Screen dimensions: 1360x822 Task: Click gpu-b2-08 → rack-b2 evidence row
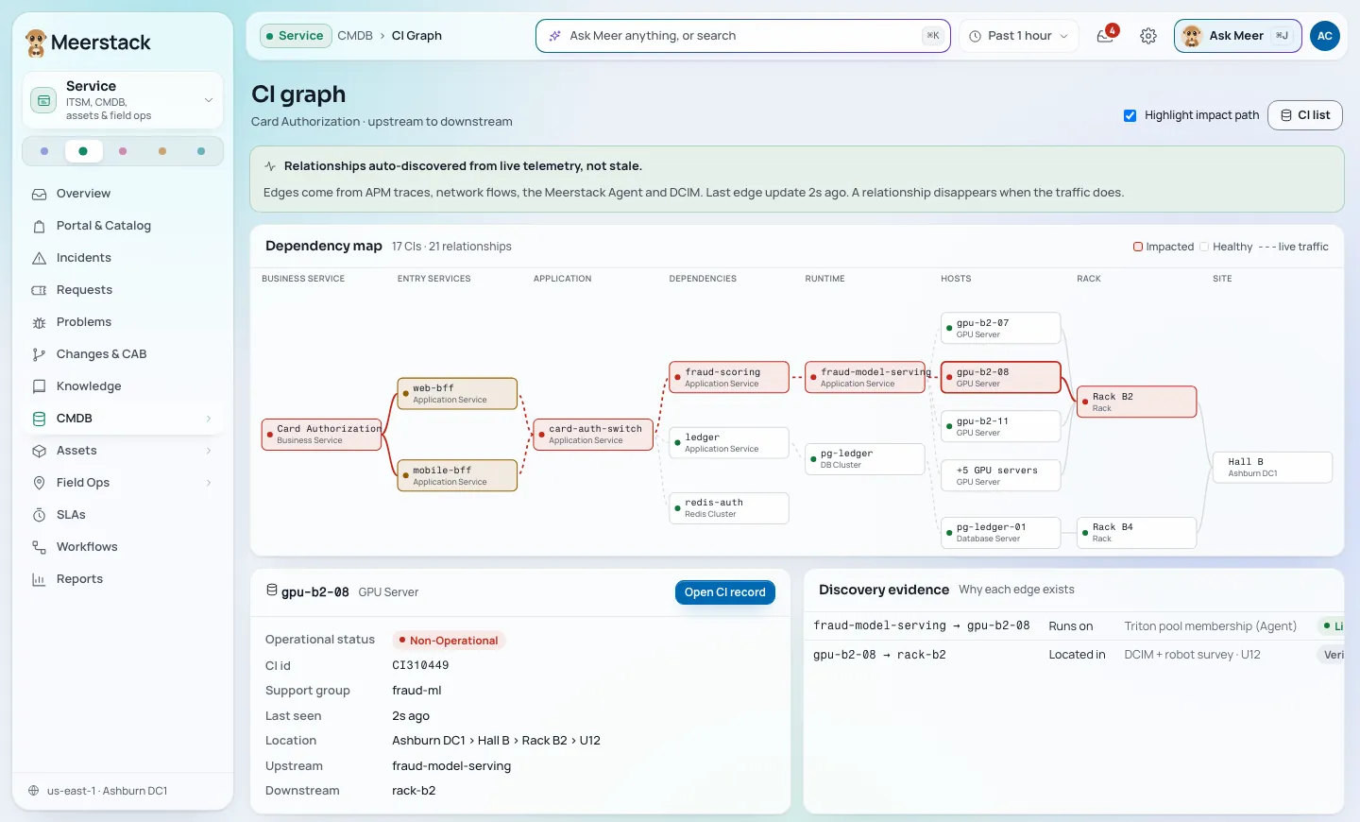(x=1075, y=655)
